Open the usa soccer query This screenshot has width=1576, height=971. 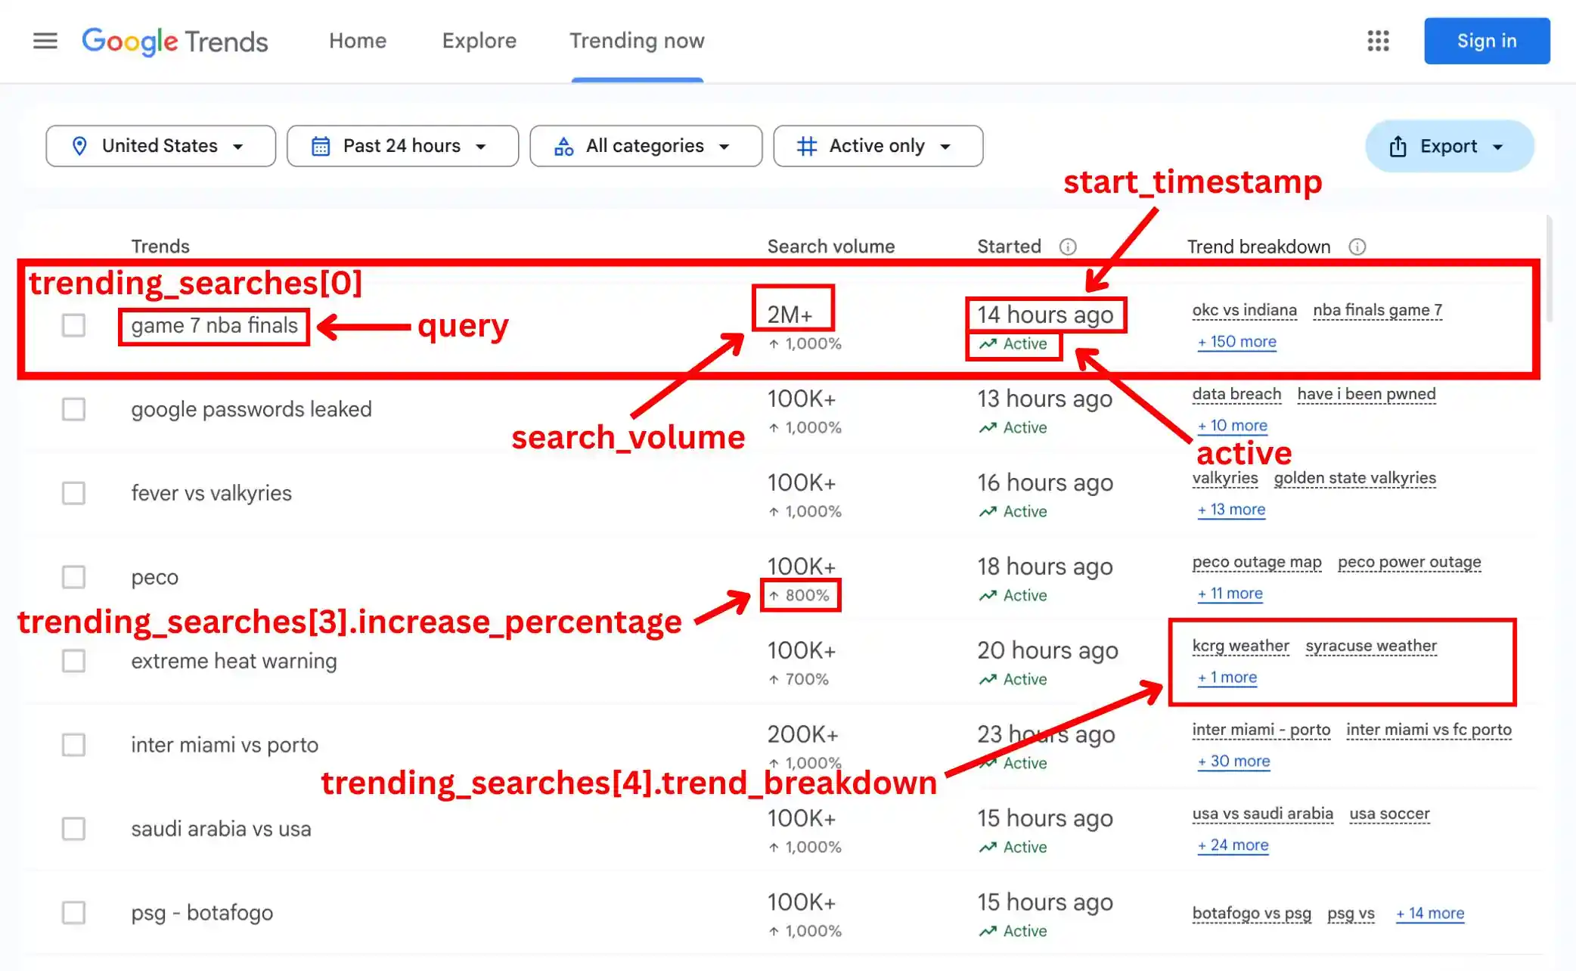1390,814
